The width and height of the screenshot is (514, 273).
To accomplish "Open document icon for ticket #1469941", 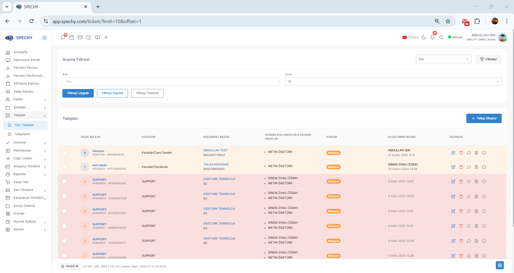I will pos(476,226).
